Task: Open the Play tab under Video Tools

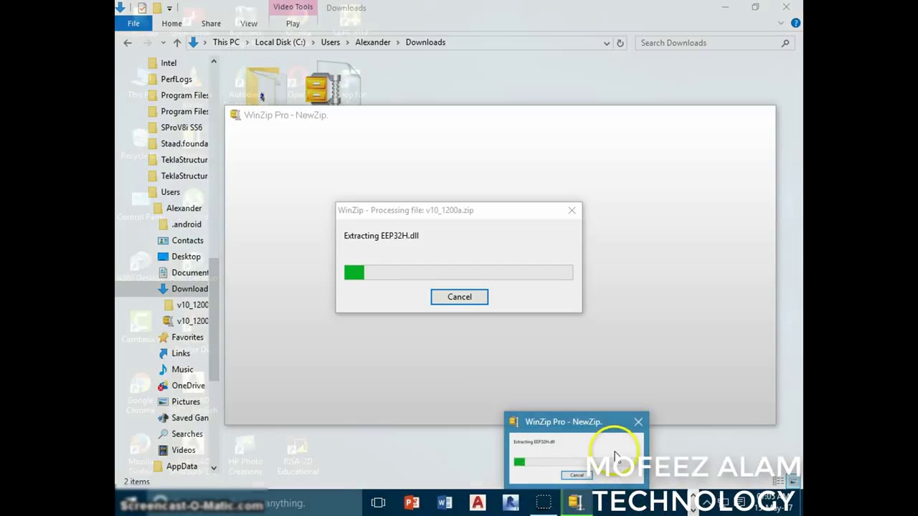Action: [x=293, y=24]
